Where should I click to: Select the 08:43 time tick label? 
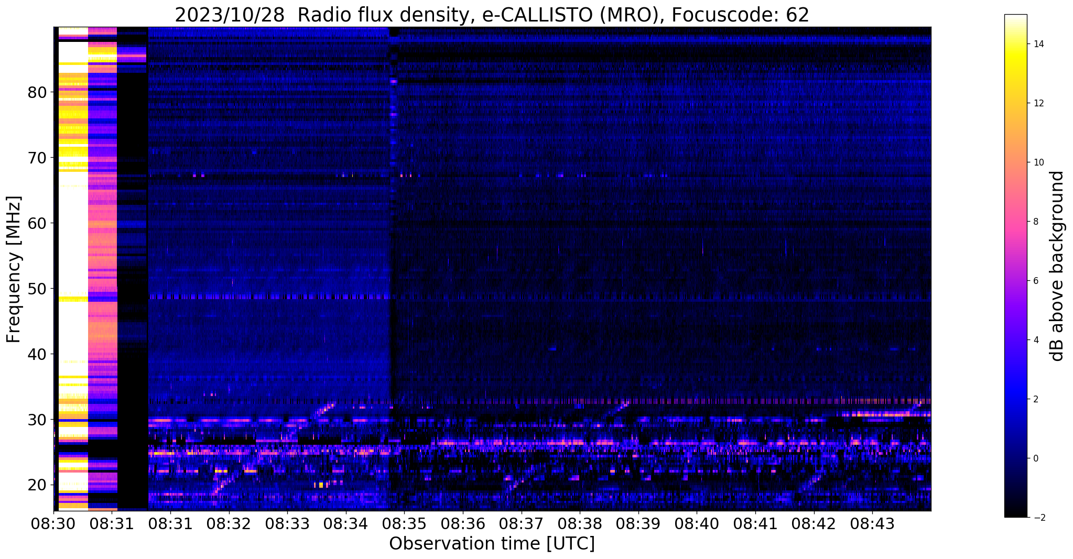[872, 524]
